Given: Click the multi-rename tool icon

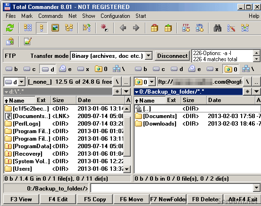Looking at the screenshot, I should (x=231, y=28).
